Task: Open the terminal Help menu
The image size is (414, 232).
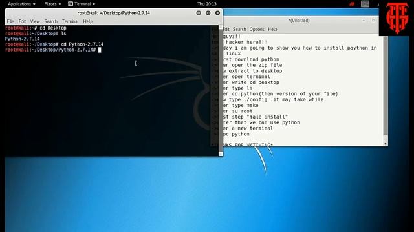Action: click(x=88, y=21)
